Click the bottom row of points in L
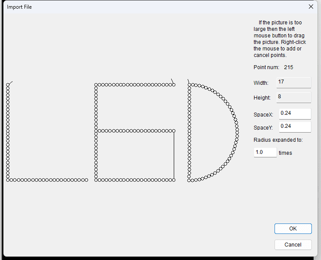The height and width of the screenshot is (260, 321). point(48,180)
